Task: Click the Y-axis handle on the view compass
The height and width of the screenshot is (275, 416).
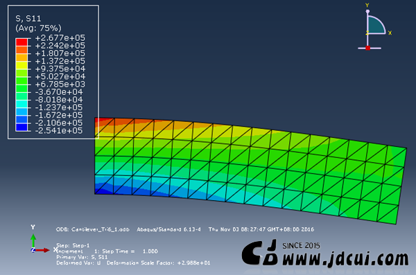Action: (367, 11)
